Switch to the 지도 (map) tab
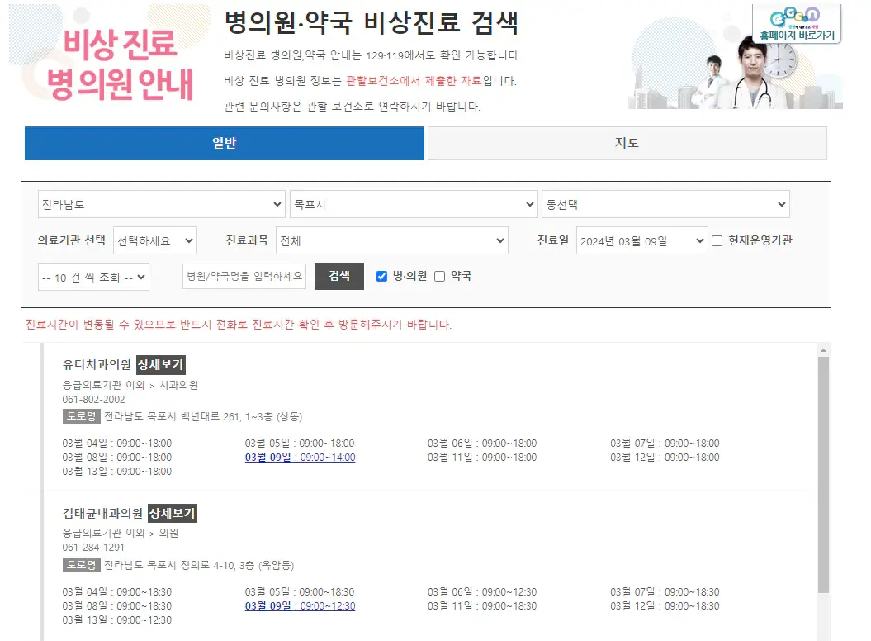 pyautogui.click(x=627, y=144)
